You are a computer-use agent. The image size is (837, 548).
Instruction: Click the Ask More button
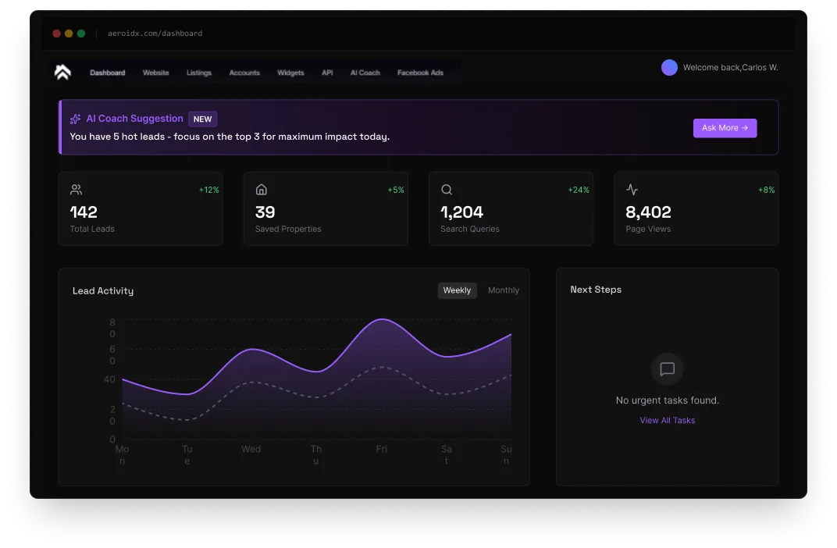725,128
